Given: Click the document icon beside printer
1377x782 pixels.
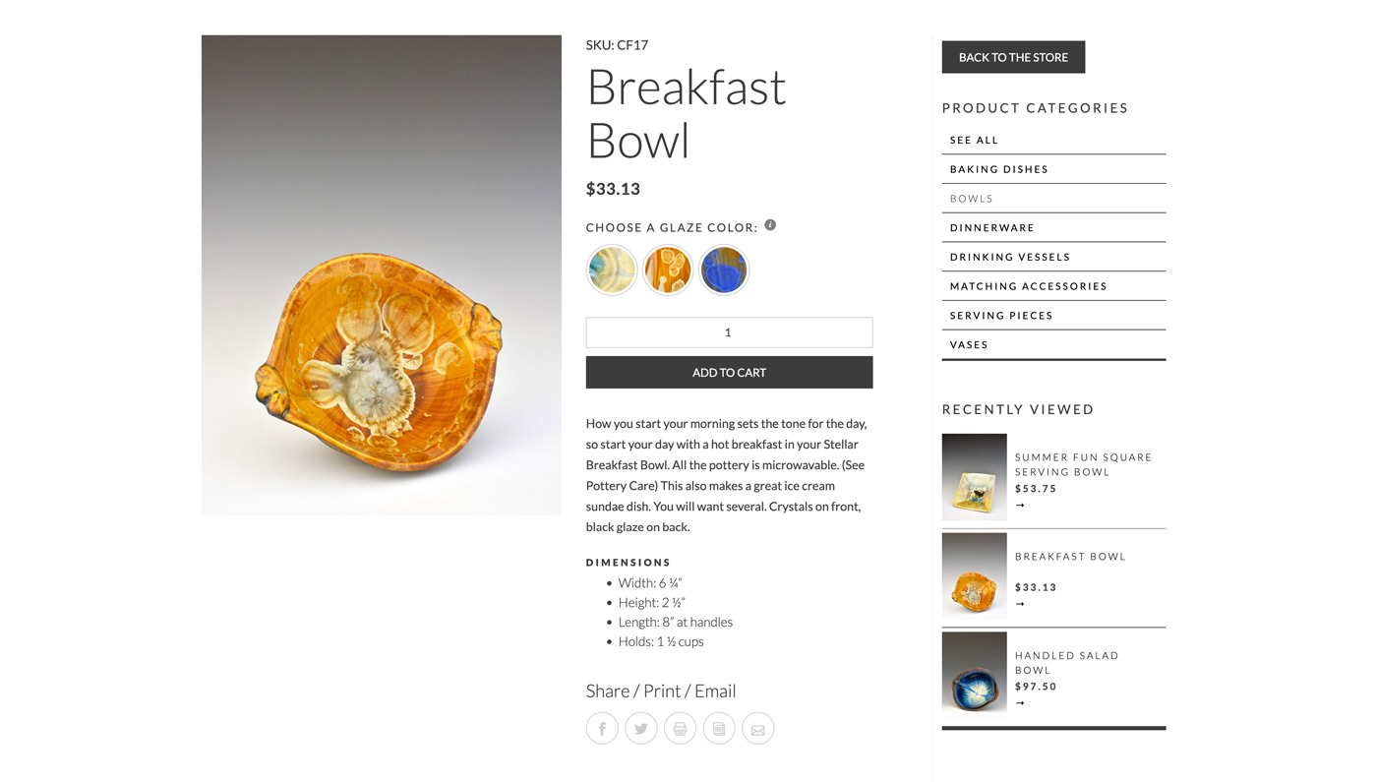Looking at the screenshot, I should pos(719,729).
